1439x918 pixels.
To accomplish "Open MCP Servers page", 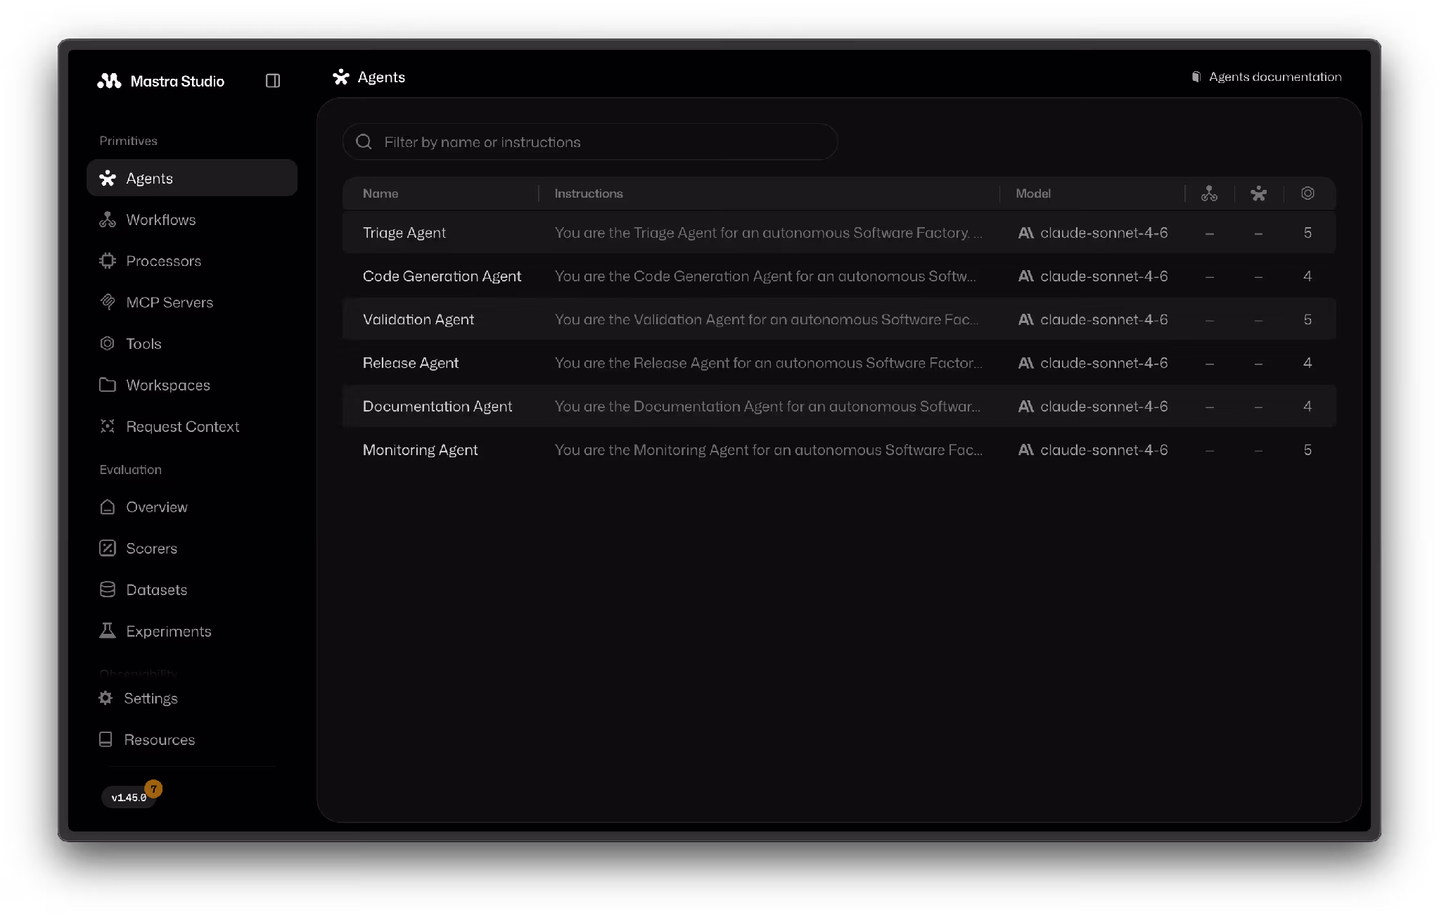I will [191, 302].
